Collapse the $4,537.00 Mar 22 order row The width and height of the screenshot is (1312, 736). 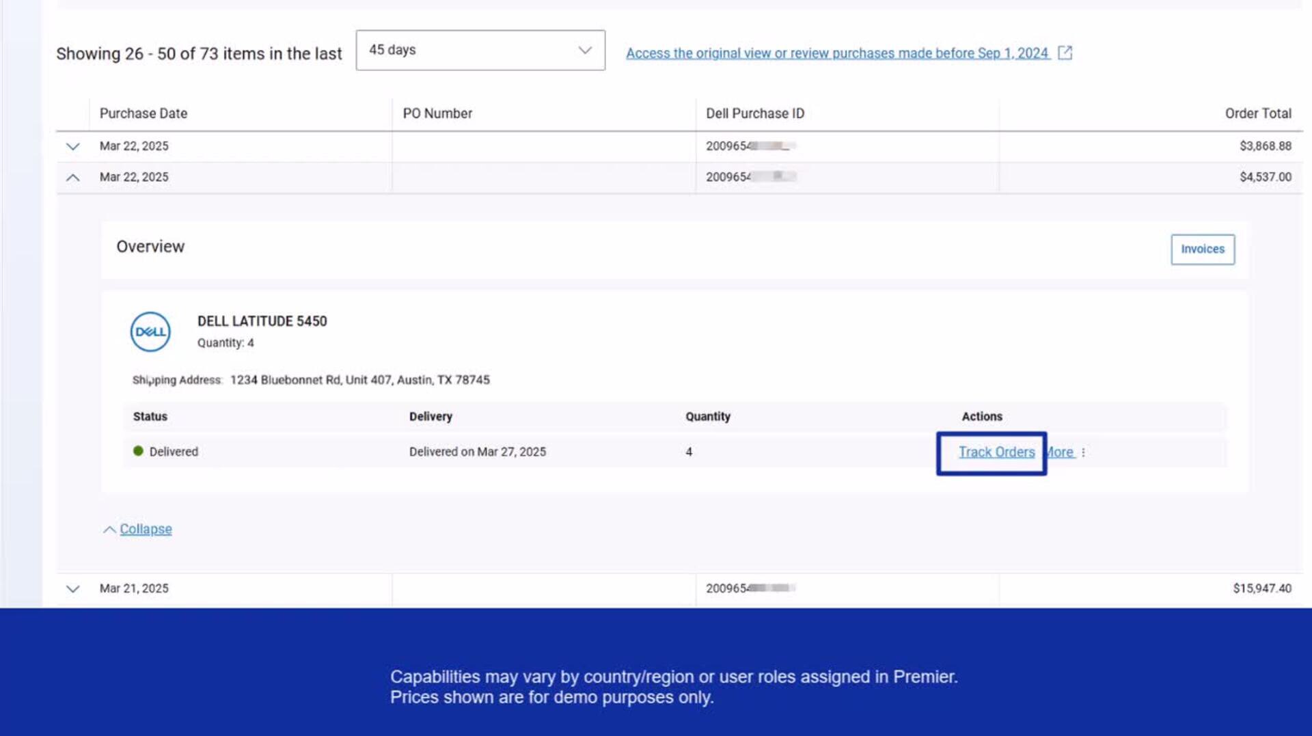pos(73,178)
